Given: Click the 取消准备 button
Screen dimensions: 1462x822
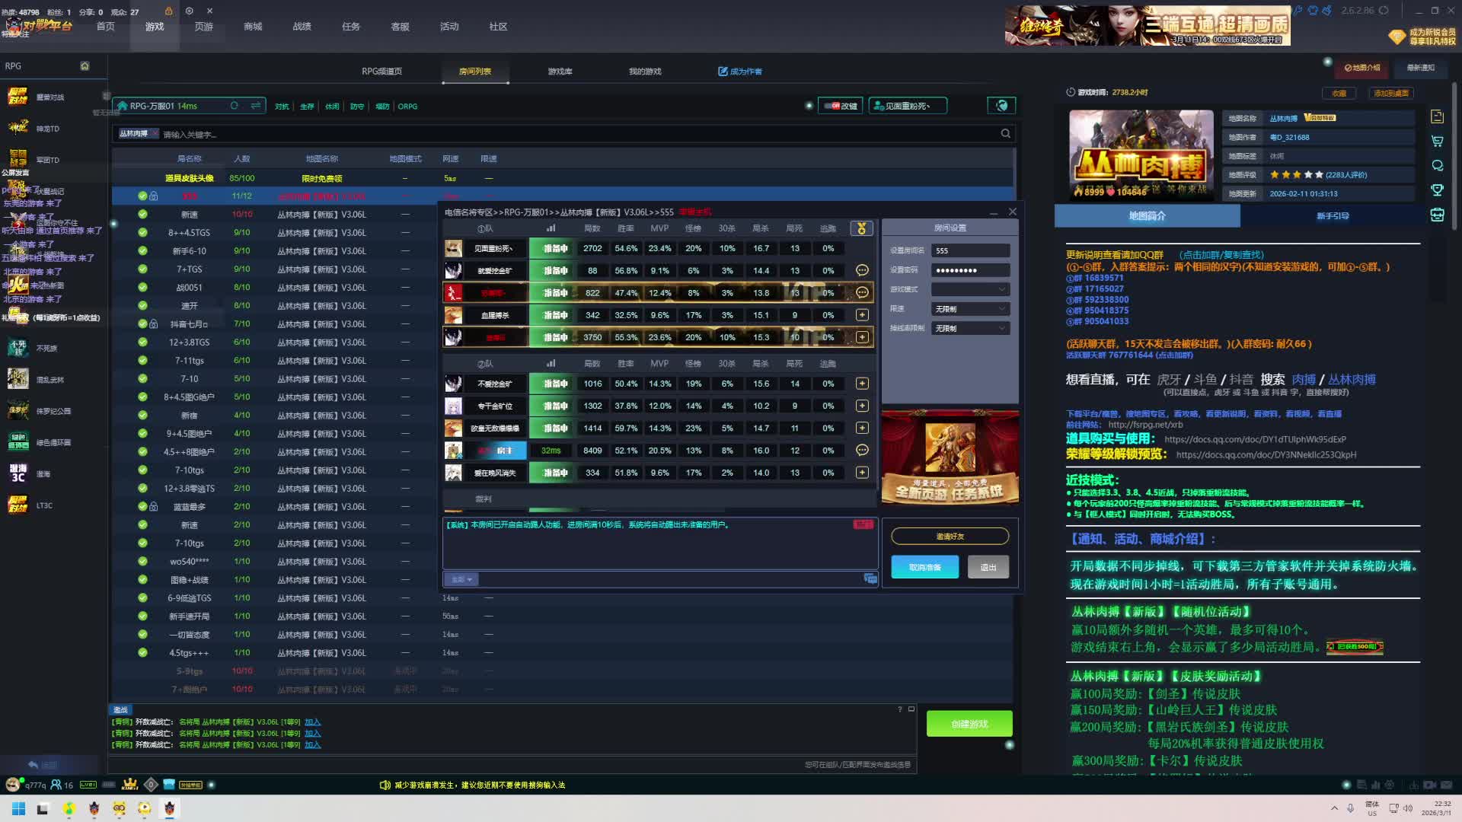Looking at the screenshot, I should (924, 567).
